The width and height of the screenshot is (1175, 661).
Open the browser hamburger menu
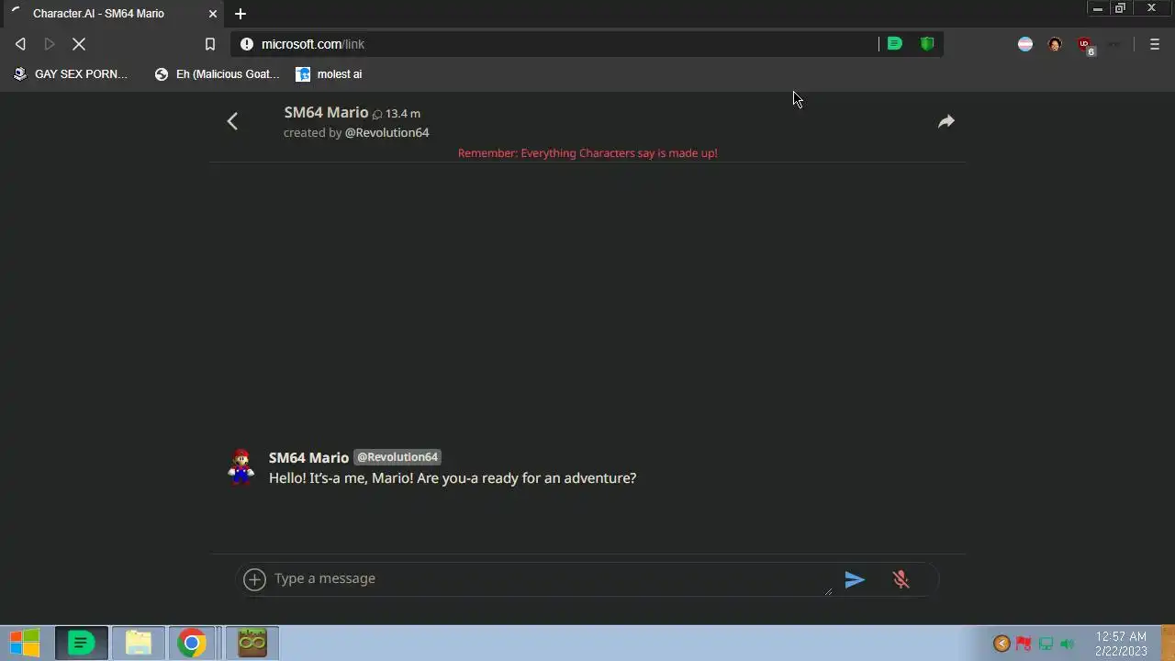1155,44
